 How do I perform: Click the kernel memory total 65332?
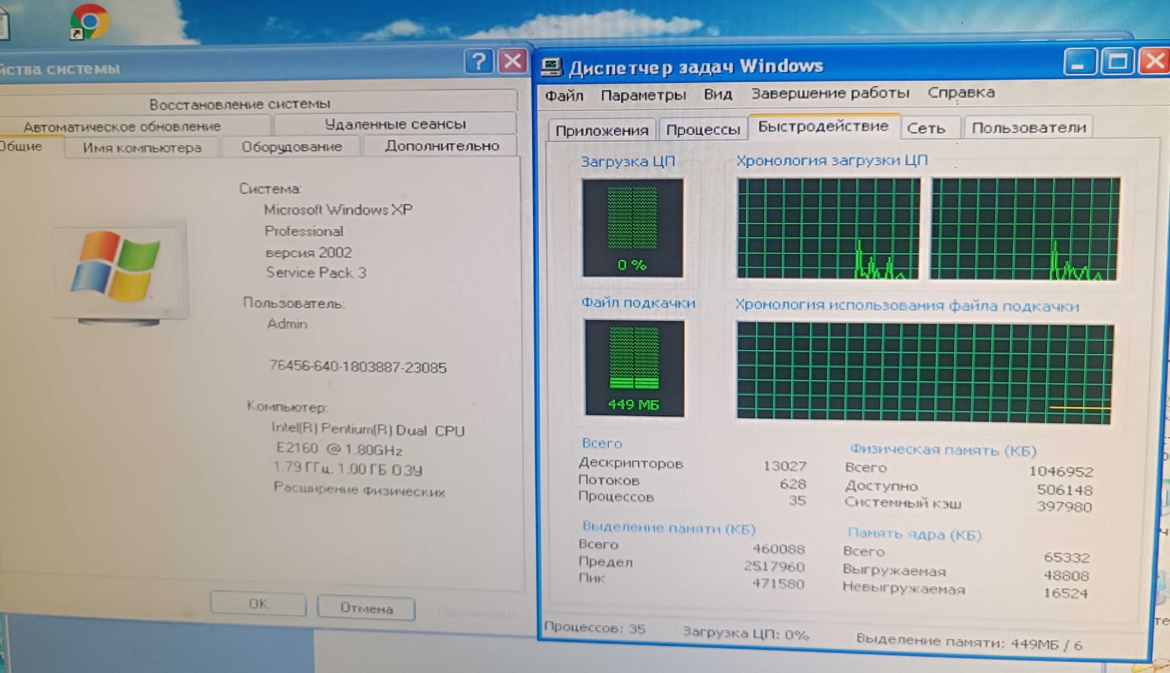(1067, 558)
